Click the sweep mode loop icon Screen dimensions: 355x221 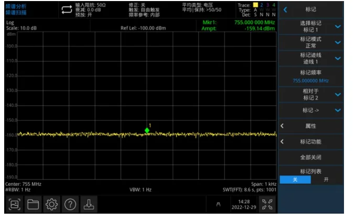(x=66, y=9)
